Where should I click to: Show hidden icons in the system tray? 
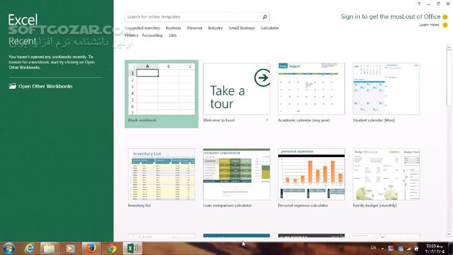click(x=382, y=249)
